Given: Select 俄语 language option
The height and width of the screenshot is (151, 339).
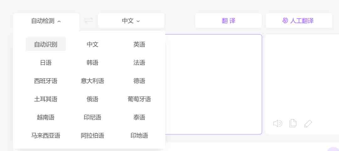Looking at the screenshot, I should click(93, 99).
